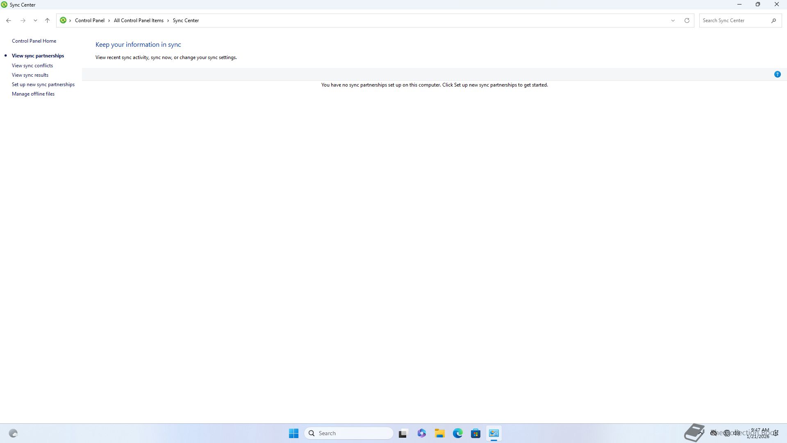Go to Control Panel Home
Image resolution: width=787 pixels, height=443 pixels.
[34, 41]
